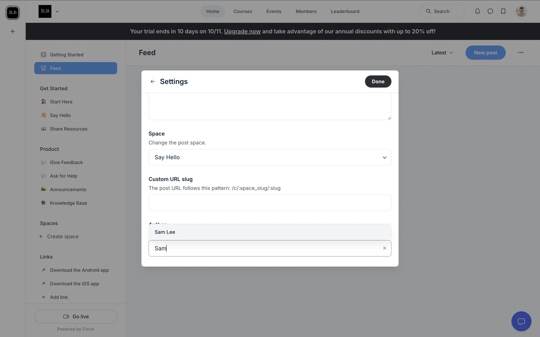540x337 pixels.
Task: Click the Go live button
Action: (76, 316)
